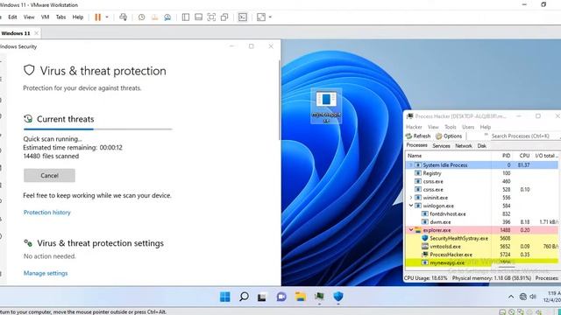The height and width of the screenshot is (315, 561).
Task: Click the CPU Usage status bar entry
Action: (426, 278)
